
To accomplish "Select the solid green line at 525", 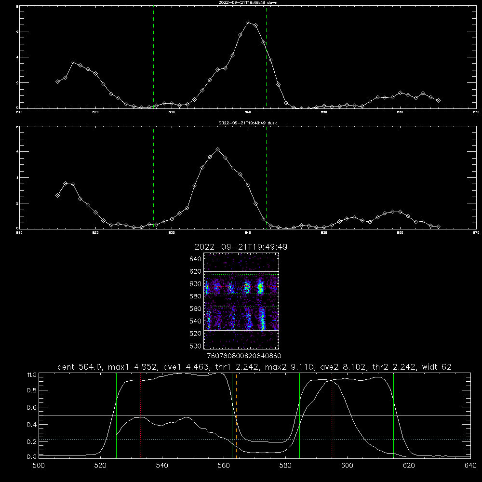I will click(x=116, y=415).
